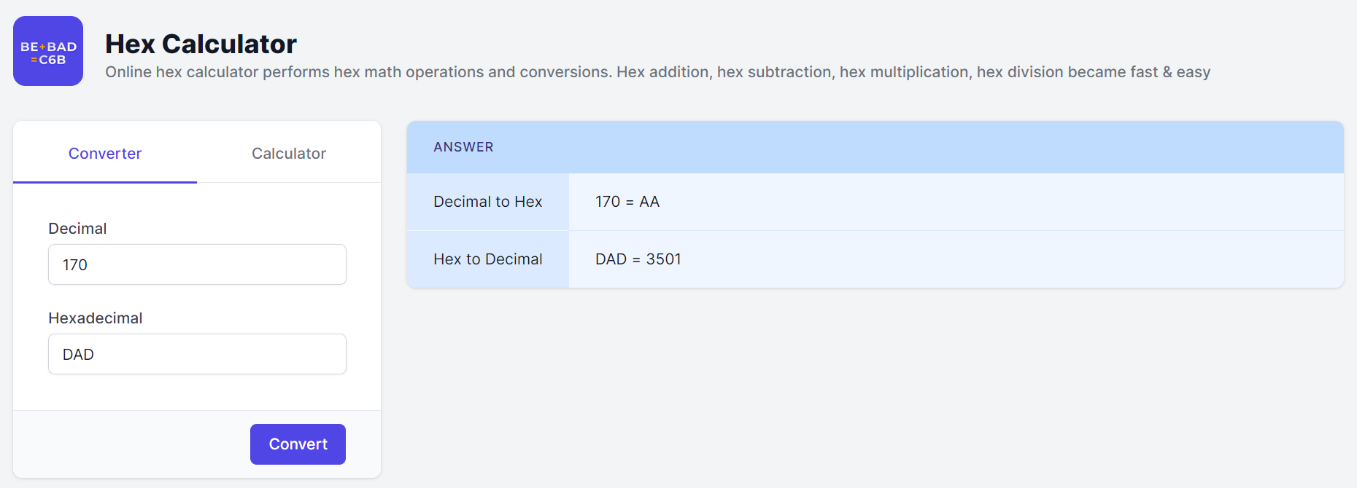Click the AA hex value in the answer
The width and height of the screenshot is (1357, 488).
pos(649,202)
